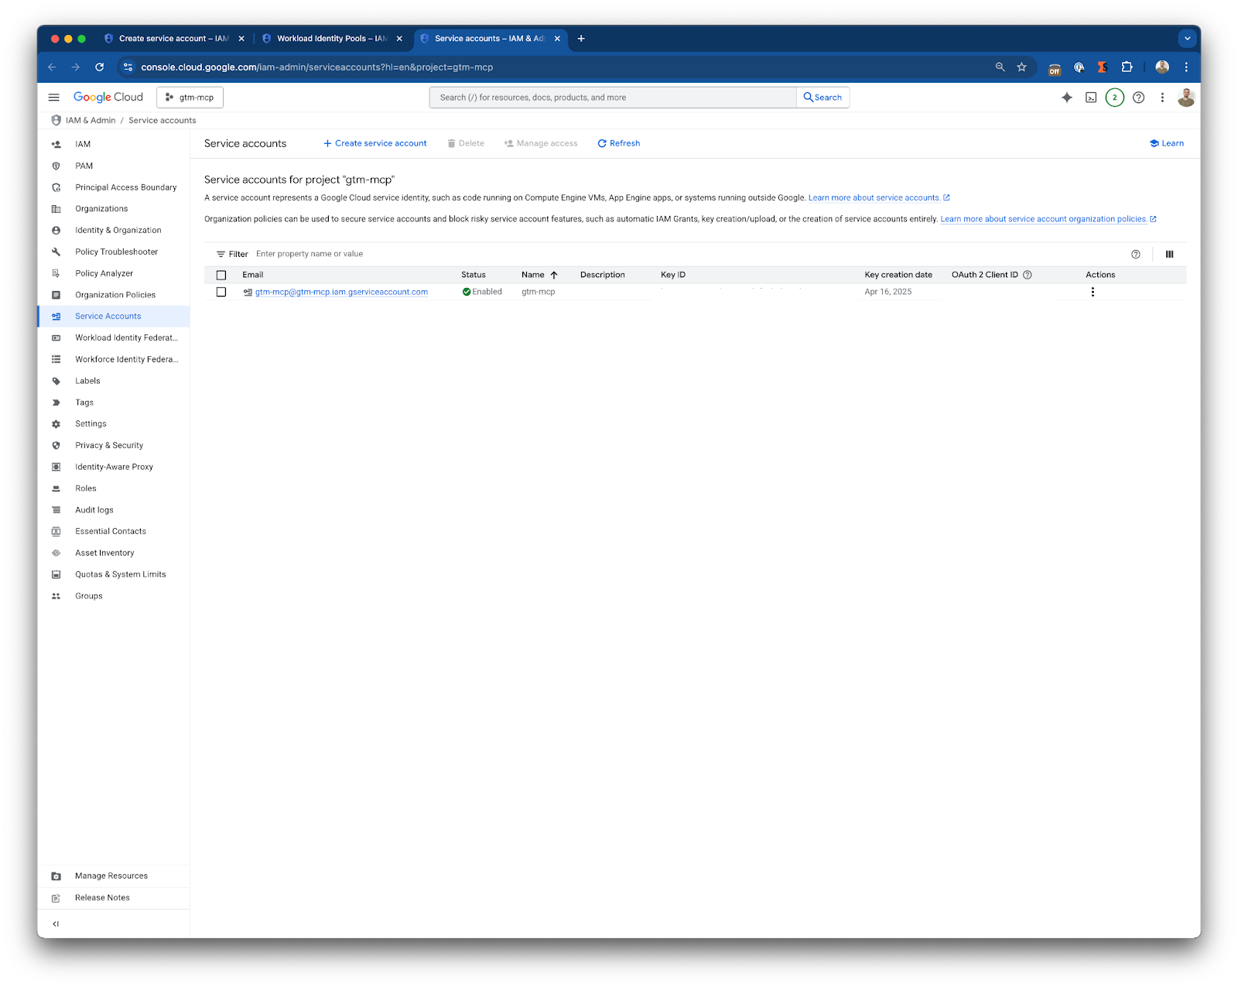Open the gtm-mcp project picker dropdown

tap(190, 98)
